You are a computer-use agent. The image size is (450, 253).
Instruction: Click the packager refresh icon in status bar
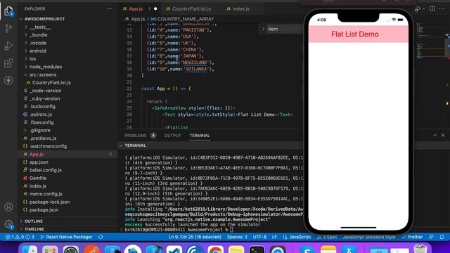click(x=101, y=237)
